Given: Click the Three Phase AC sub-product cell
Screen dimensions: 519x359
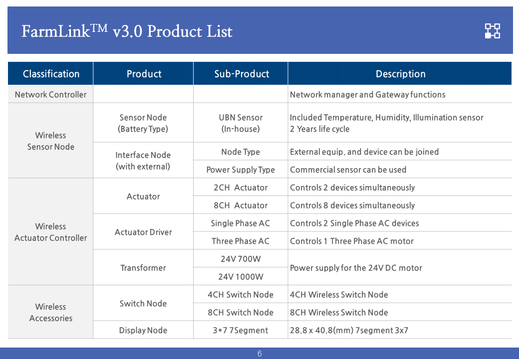Looking at the screenshot, I should tap(241, 241).
